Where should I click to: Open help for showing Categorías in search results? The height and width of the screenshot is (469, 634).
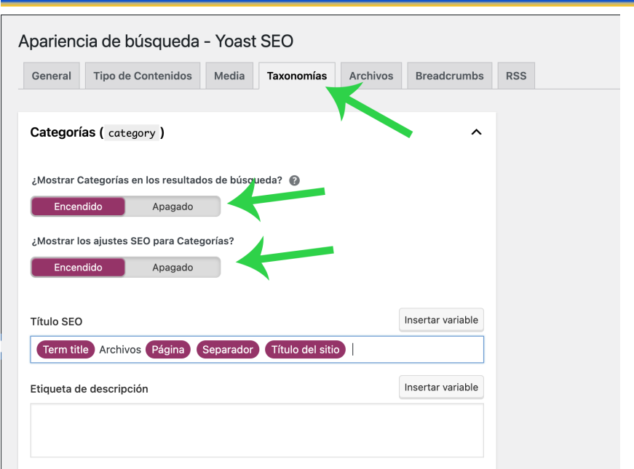[294, 180]
